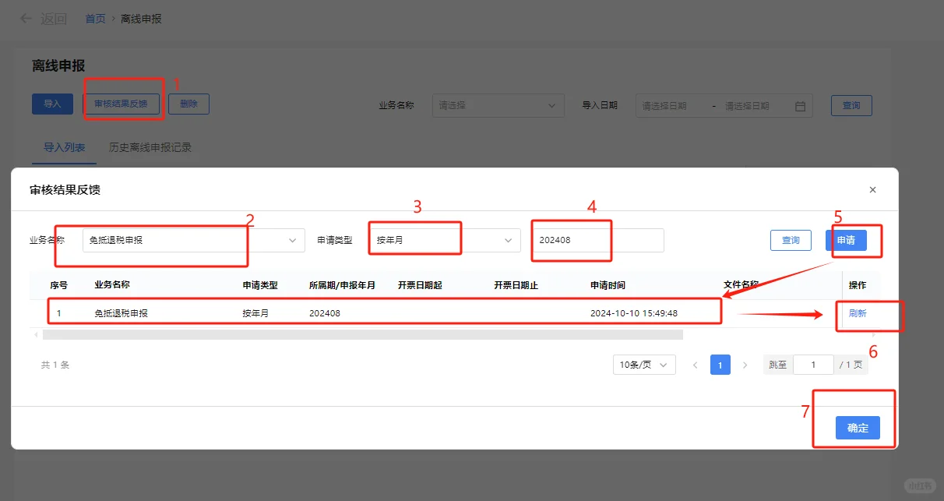This screenshot has height=501, width=944.
Task: Open the 10条/页 page size selector
Action: [x=643, y=364]
